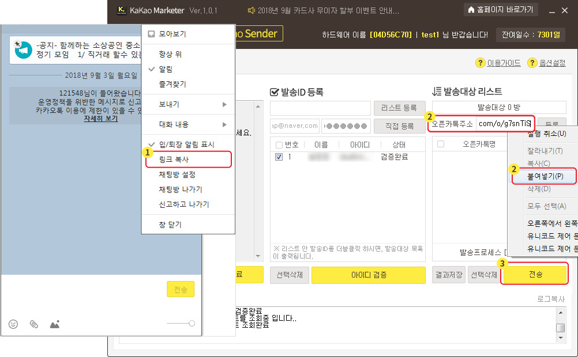Toggle the 오픈카톡명 header checkbox

coord(441,144)
